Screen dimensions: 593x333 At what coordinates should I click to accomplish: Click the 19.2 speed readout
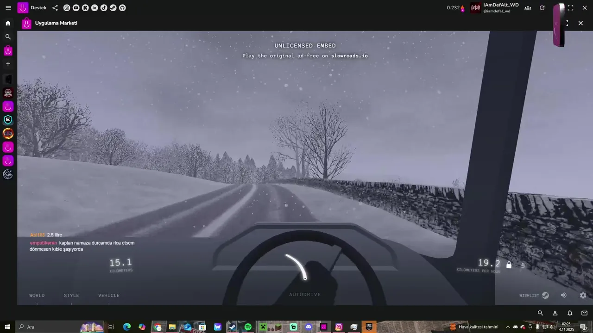pyautogui.click(x=489, y=263)
